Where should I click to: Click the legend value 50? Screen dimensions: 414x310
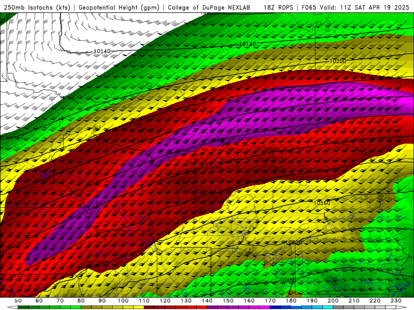[x=18, y=301]
